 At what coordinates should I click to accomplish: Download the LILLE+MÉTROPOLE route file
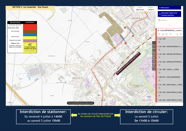tap(177, 34)
